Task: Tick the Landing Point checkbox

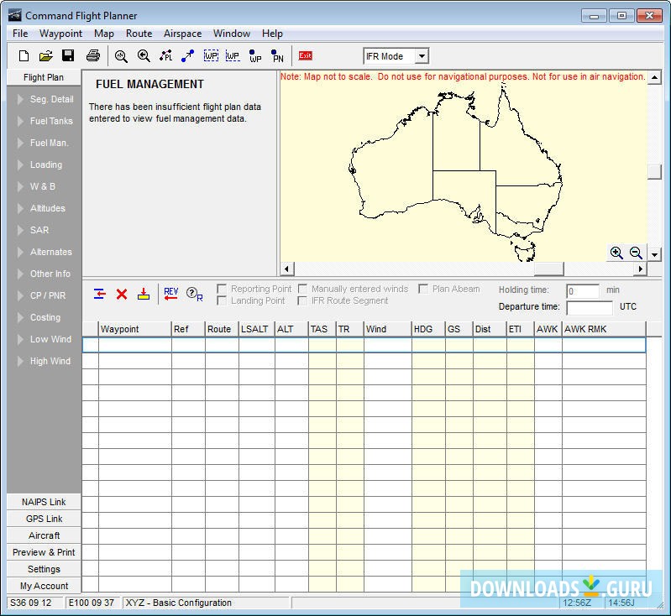Action: click(222, 300)
